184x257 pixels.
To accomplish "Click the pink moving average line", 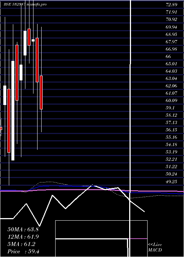I will (x=92, y=190).
